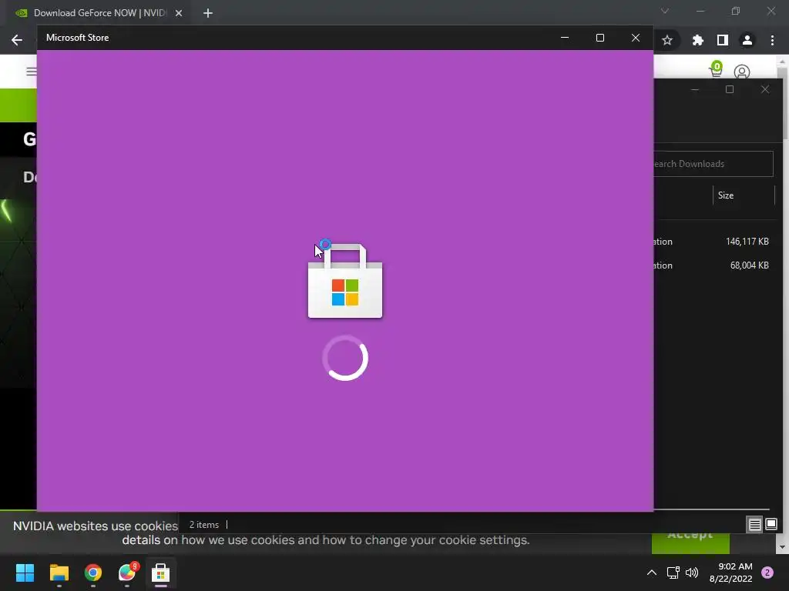This screenshot has height=591, width=789.
Task: Minimize the File Explorer window behind
Action: [x=695, y=89]
